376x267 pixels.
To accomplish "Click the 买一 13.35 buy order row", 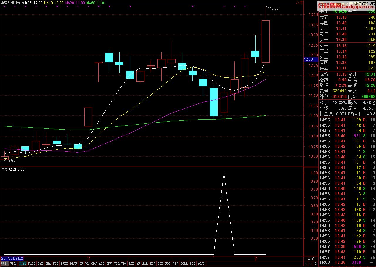I will [x=348, y=46].
